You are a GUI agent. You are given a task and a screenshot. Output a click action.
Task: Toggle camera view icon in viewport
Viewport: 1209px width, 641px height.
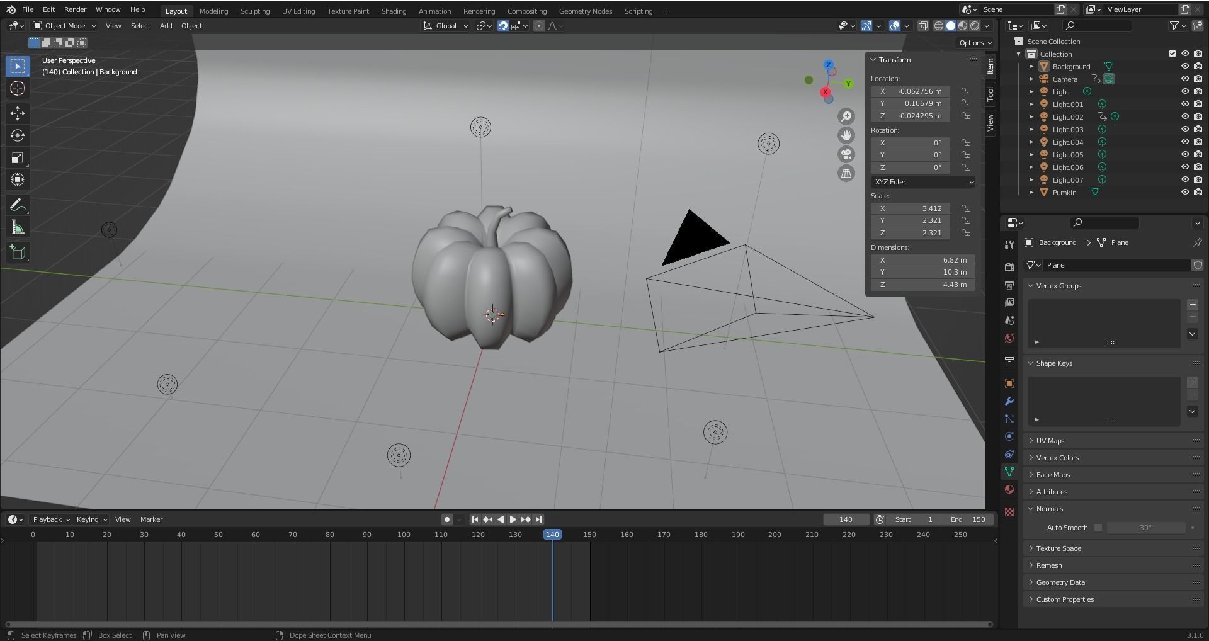tap(846, 154)
